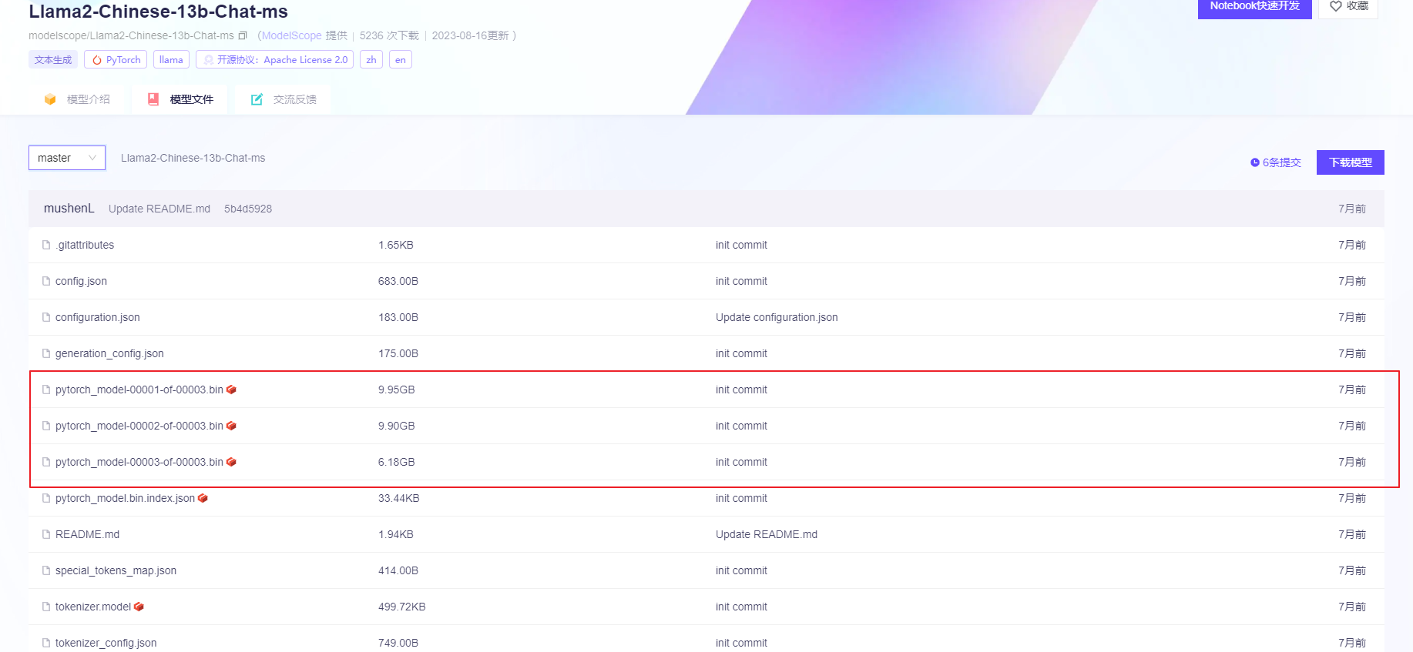The image size is (1413, 652).
Task: Click the zh language tag
Action: point(371,59)
